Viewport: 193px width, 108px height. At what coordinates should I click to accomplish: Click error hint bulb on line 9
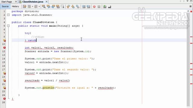[x=5, y=40]
